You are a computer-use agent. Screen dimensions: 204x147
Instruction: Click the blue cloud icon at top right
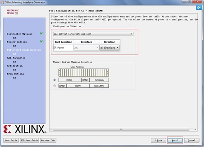pyautogui.click(x=199, y=7)
